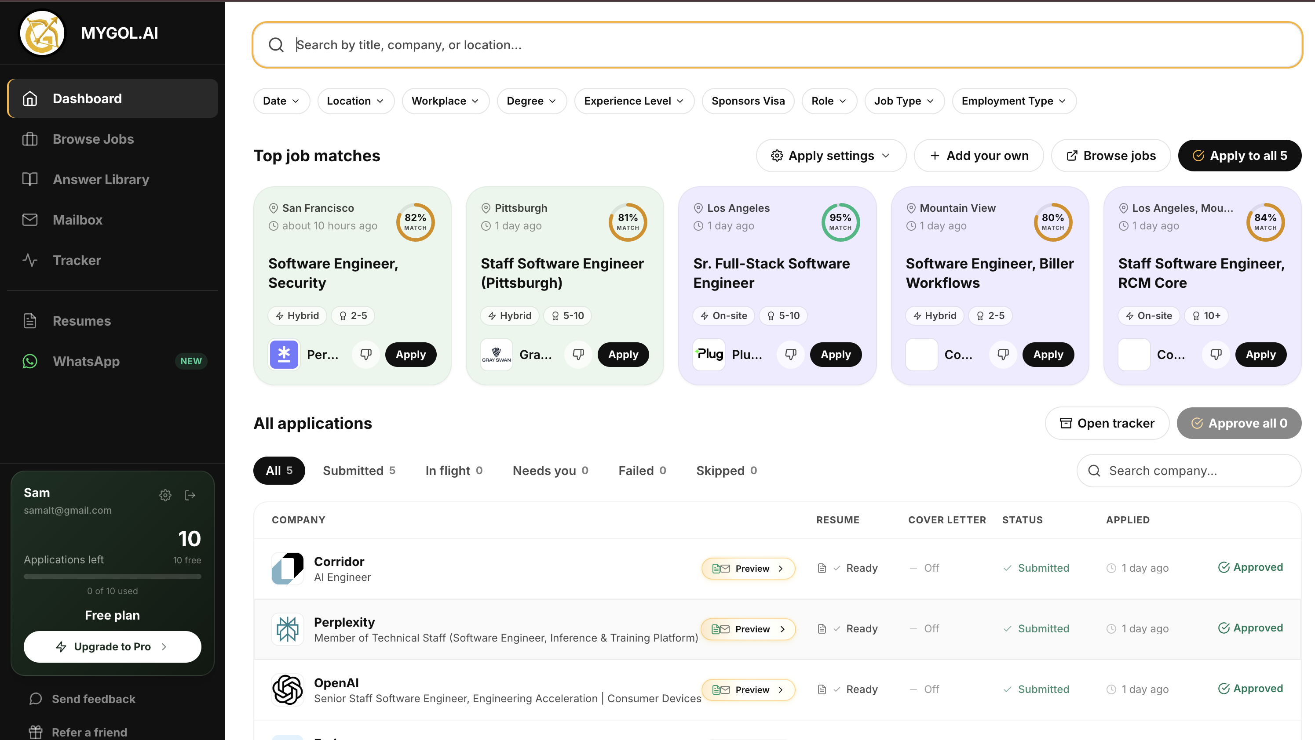
Task: Click the purple asterisk company logo
Action: (x=284, y=354)
